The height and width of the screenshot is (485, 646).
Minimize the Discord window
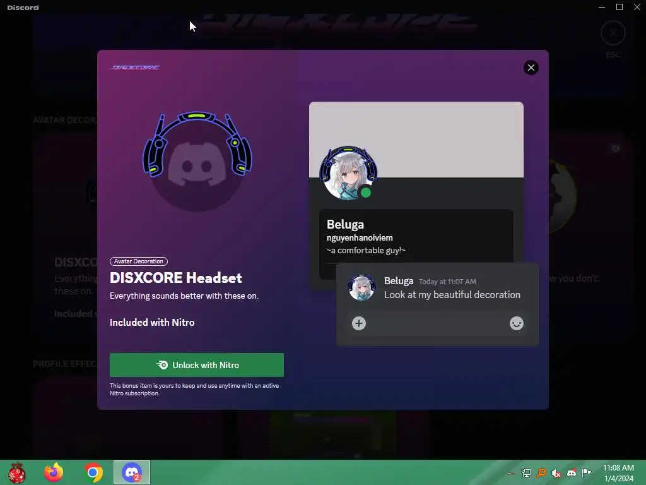(x=602, y=7)
